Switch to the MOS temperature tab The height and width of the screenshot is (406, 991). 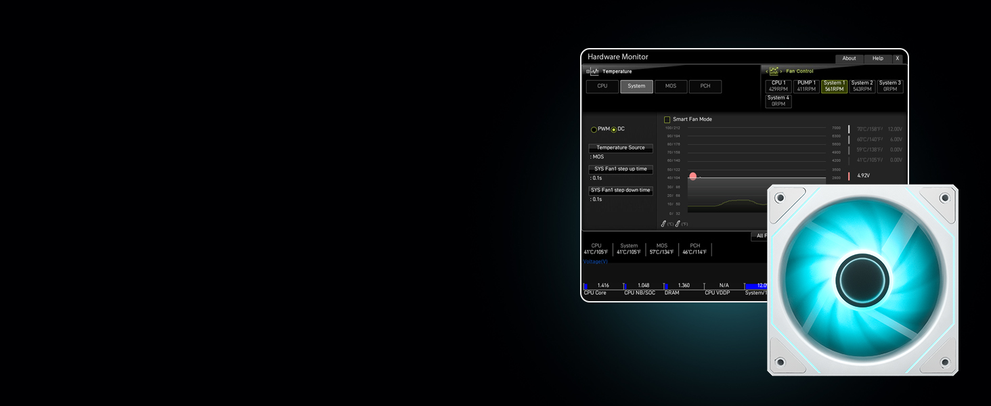671,87
